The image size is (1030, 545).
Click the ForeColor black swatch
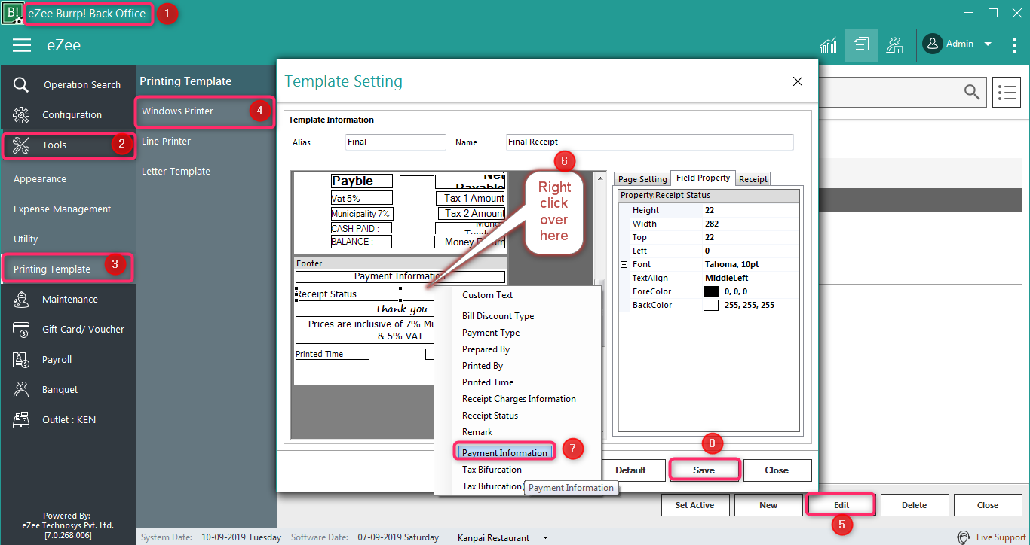pyautogui.click(x=711, y=291)
